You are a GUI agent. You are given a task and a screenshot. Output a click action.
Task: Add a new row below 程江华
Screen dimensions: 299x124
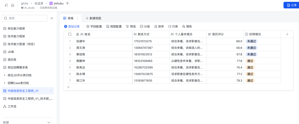point(68,87)
